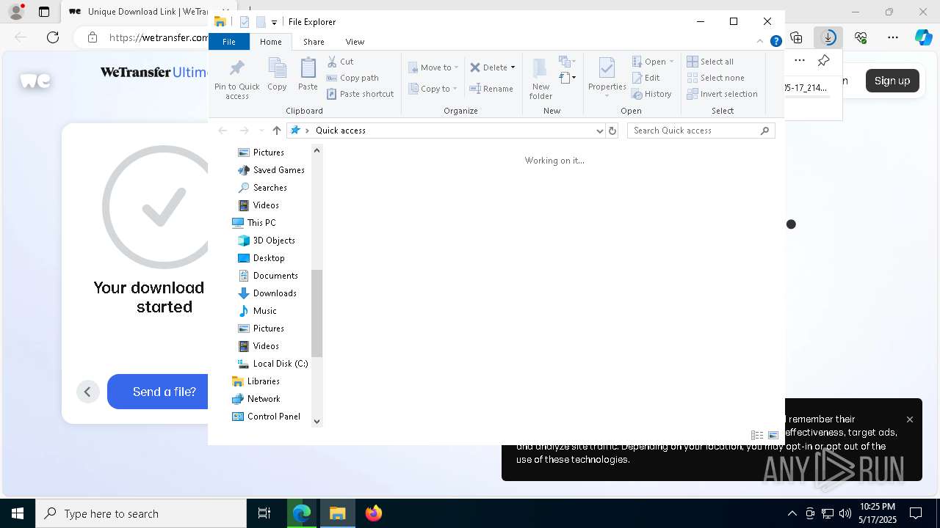Click Select all in ribbon
Screen dimensions: 940x528
coord(710,62)
